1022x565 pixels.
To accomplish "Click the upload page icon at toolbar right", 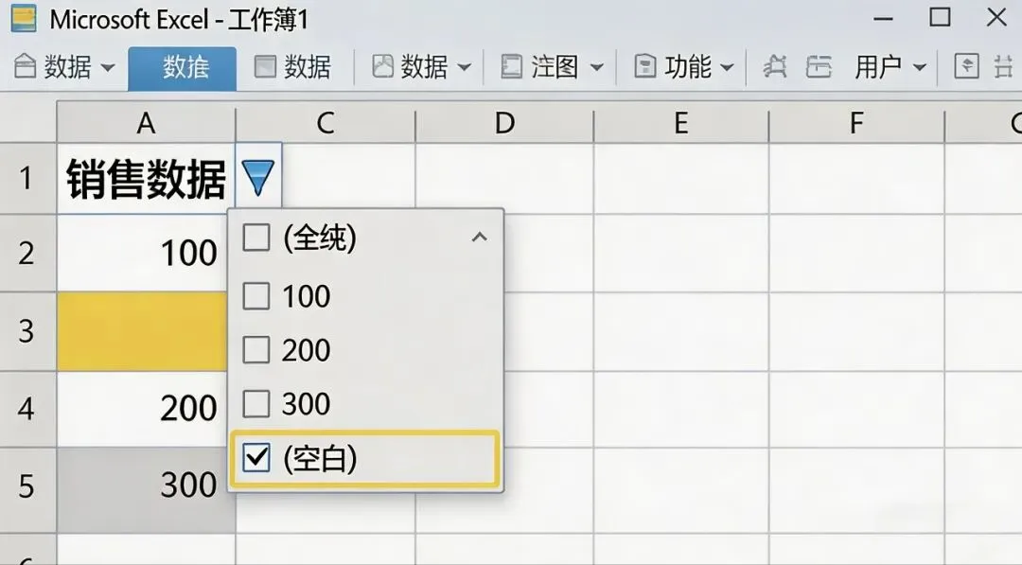I will (x=966, y=66).
